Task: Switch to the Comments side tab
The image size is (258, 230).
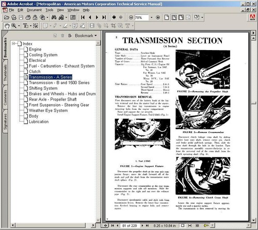Action: [x=5, y=97]
